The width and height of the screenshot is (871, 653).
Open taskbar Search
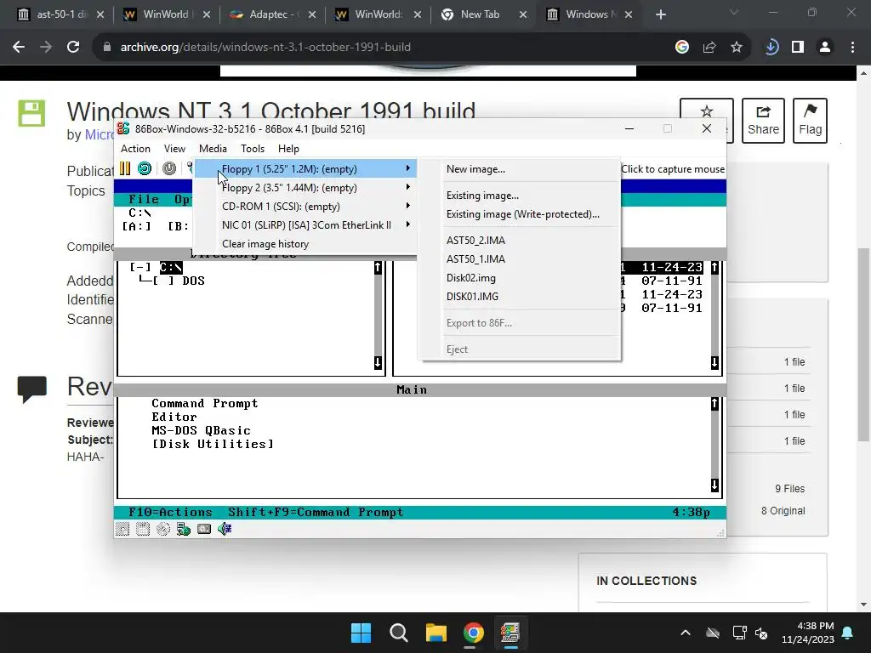(x=398, y=633)
